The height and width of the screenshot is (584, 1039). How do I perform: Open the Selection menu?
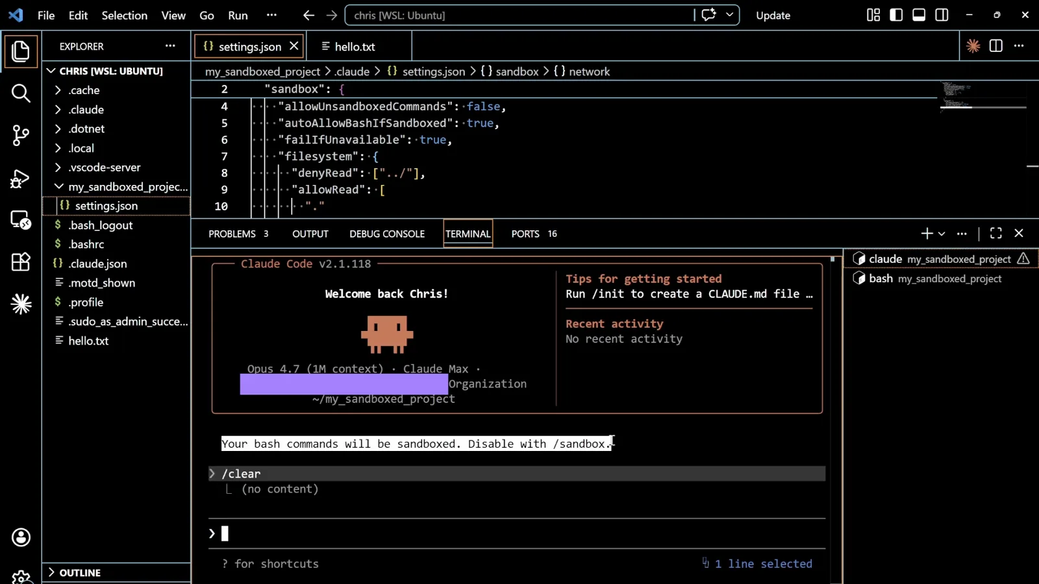tap(124, 15)
